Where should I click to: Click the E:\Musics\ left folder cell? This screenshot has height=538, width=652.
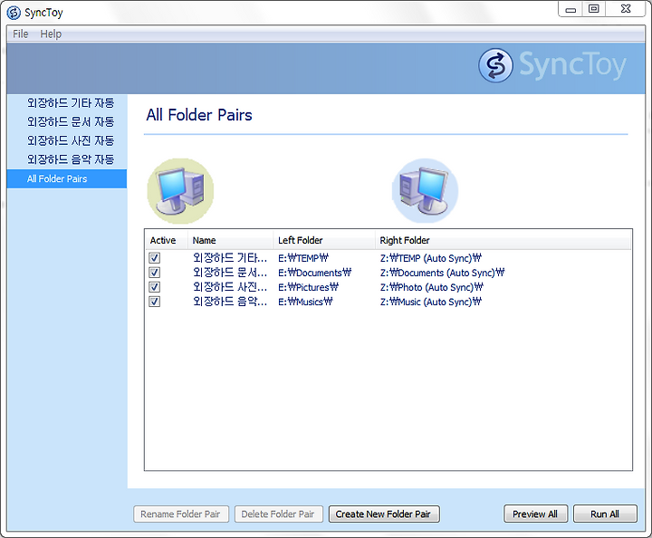pos(305,302)
